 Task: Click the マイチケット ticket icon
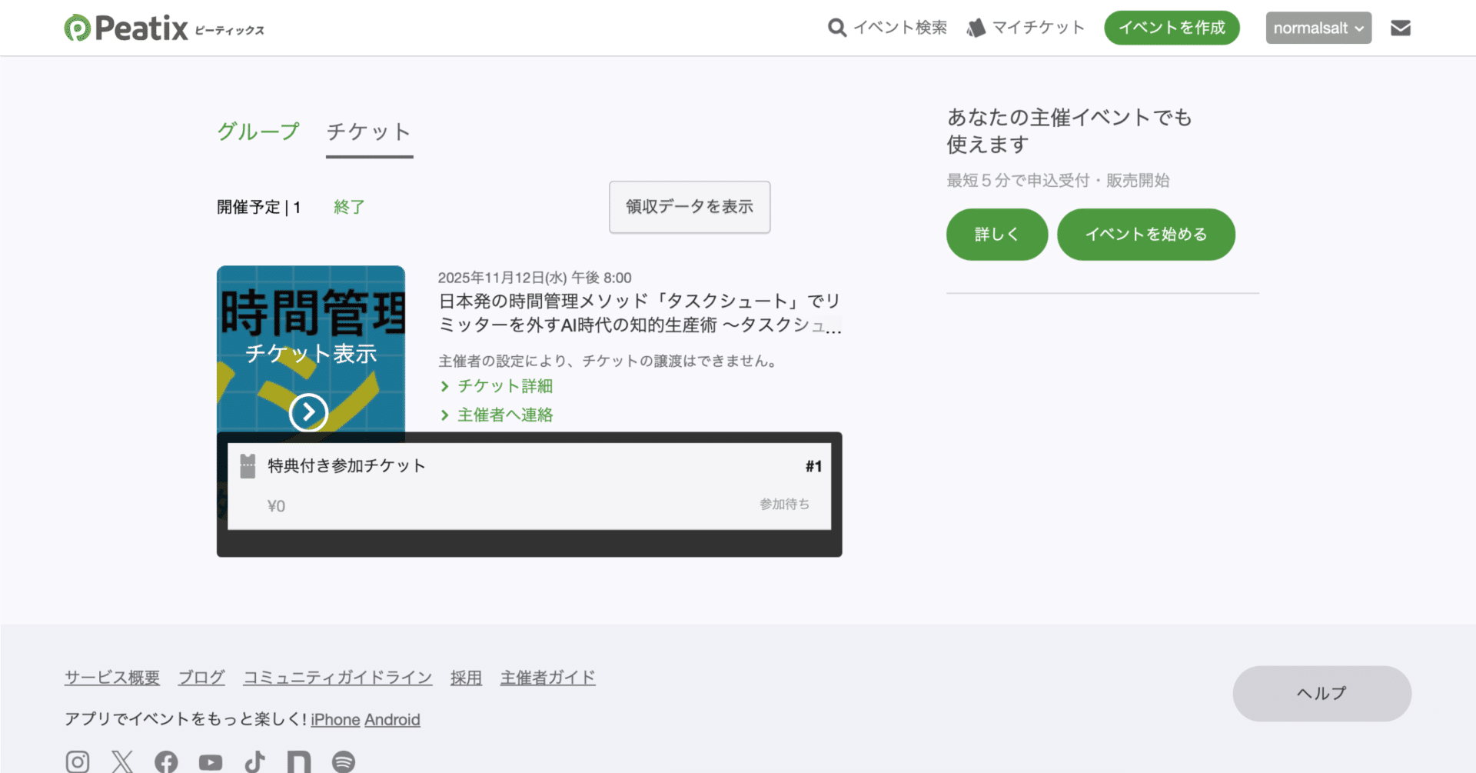pyautogui.click(x=976, y=27)
